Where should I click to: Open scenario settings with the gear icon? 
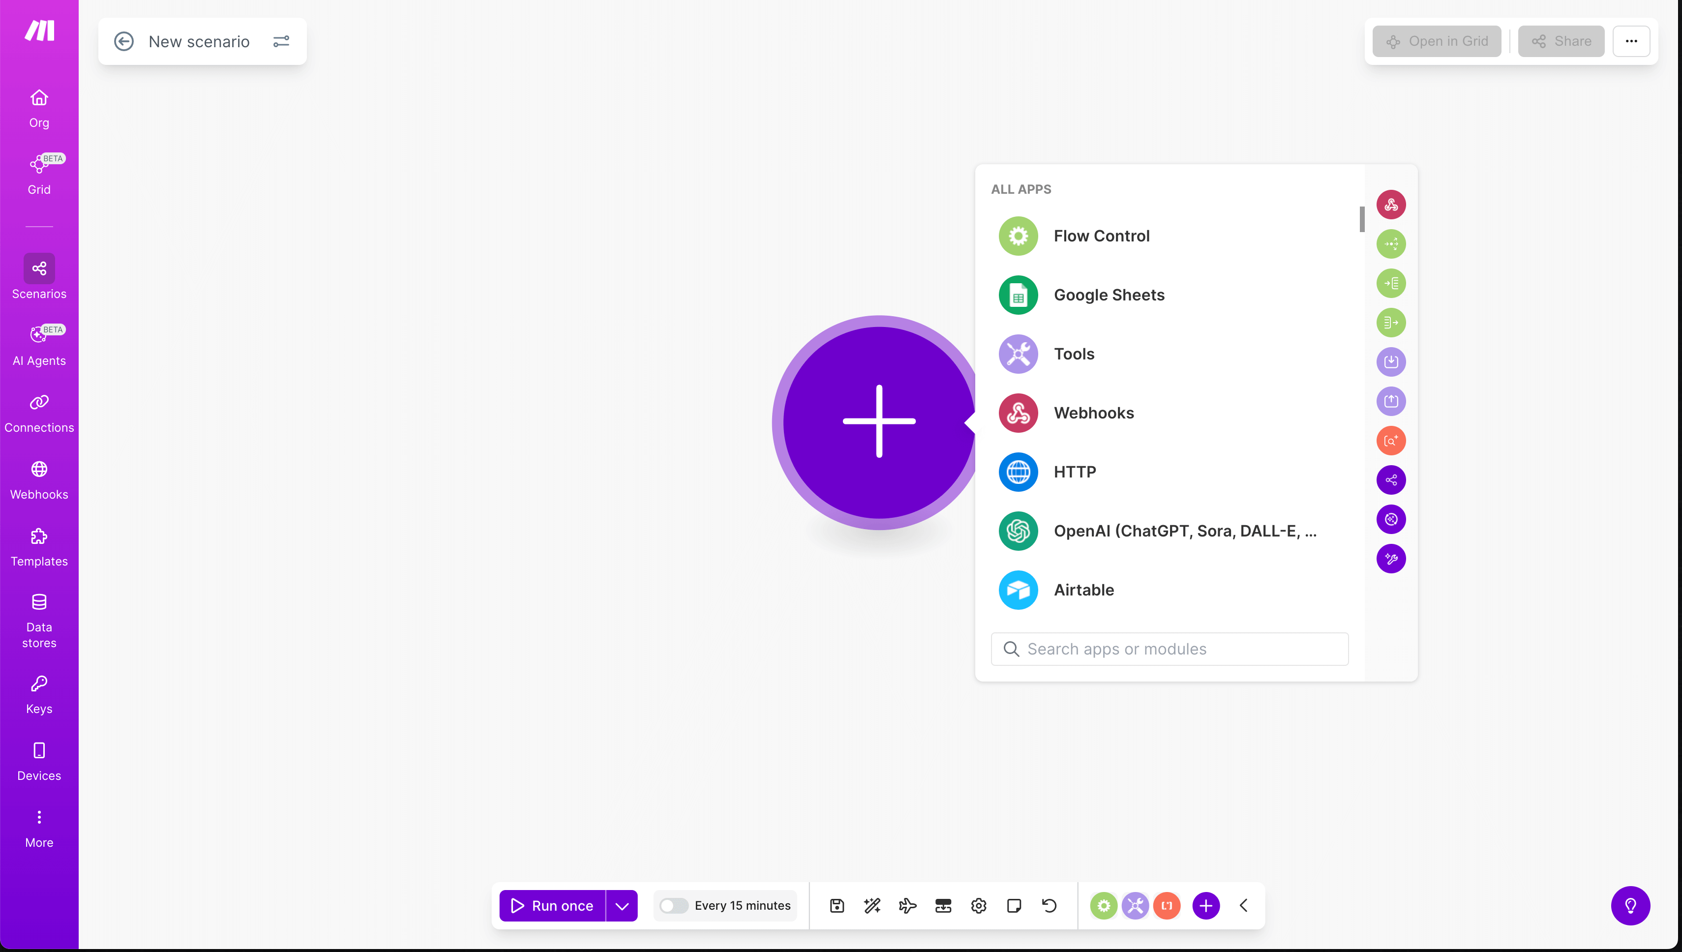[978, 906]
